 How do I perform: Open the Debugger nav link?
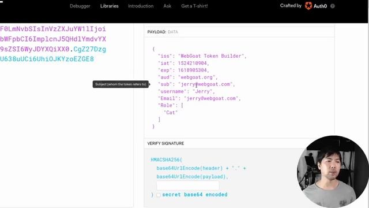[80, 6]
